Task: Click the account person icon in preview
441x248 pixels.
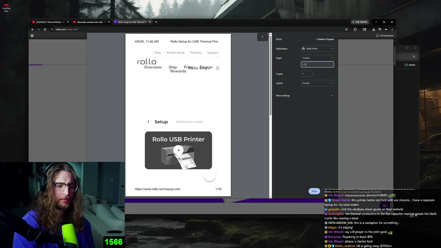Action: point(217,68)
